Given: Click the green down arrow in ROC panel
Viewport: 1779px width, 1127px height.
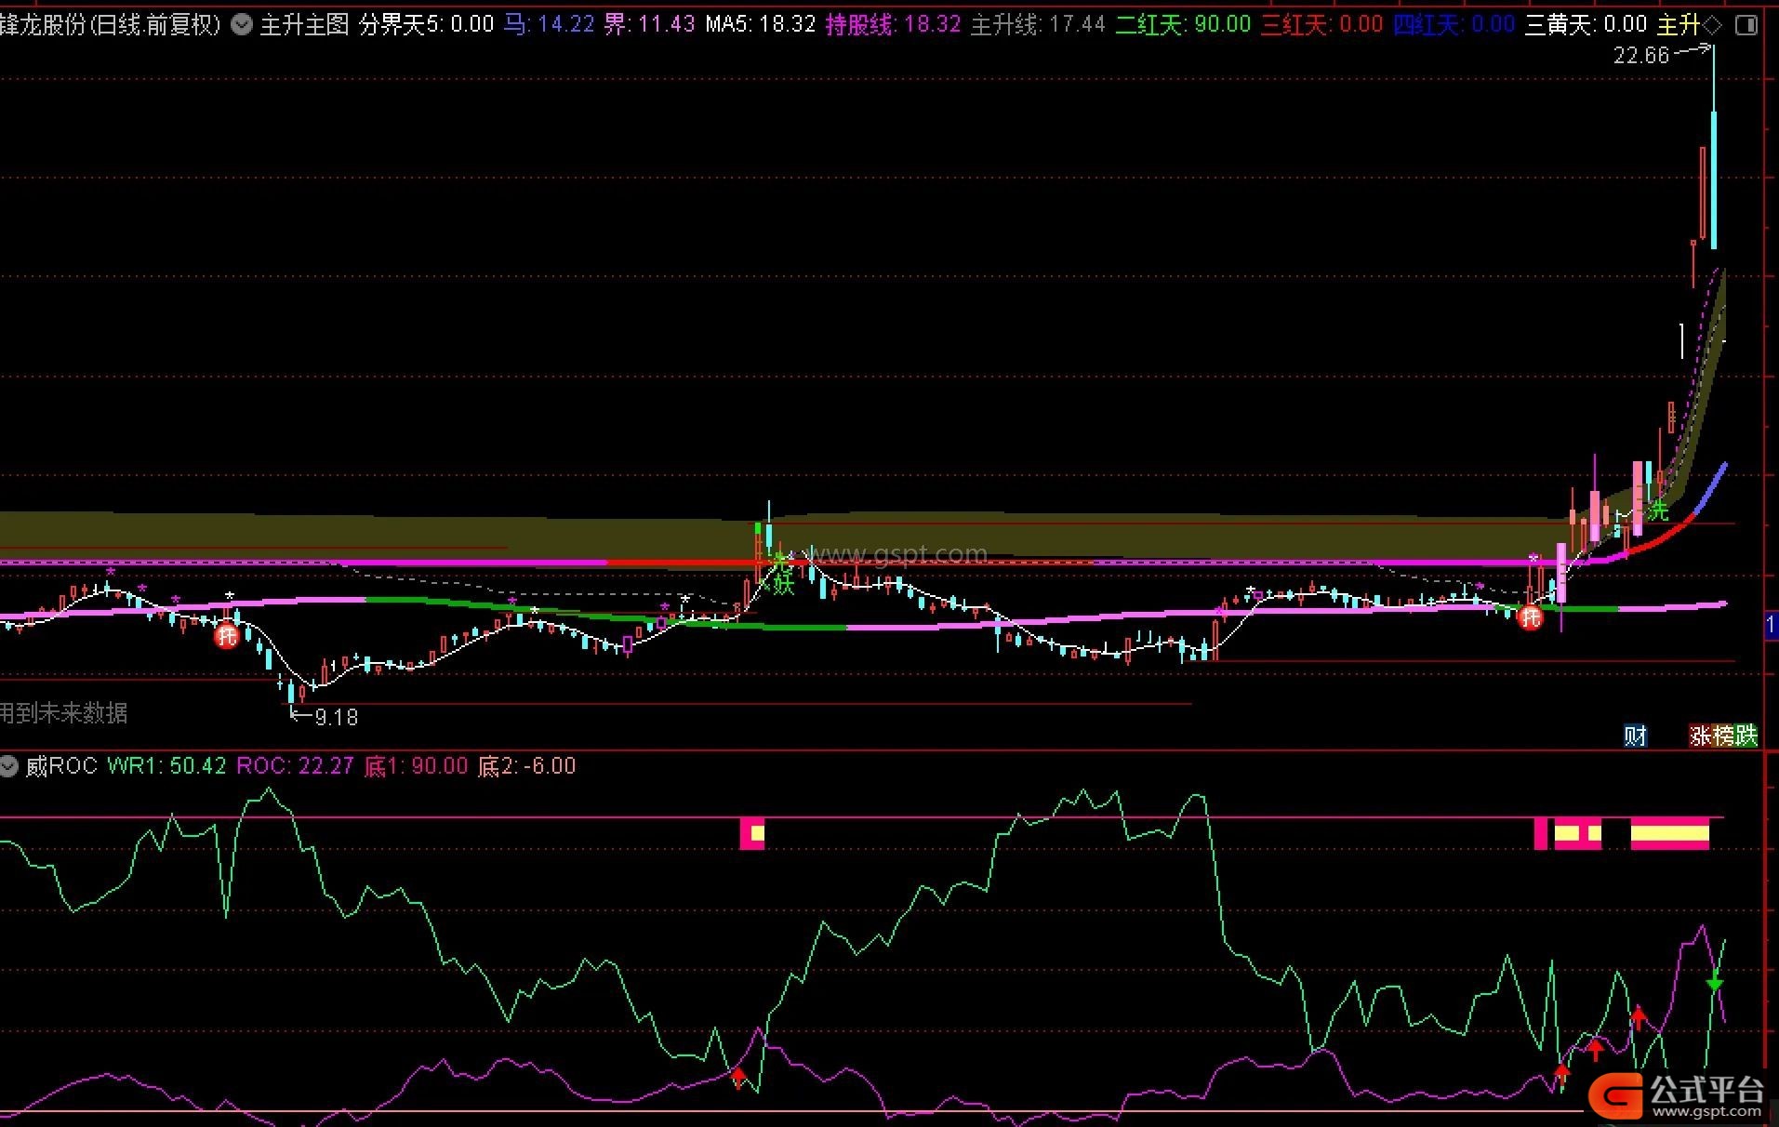Looking at the screenshot, I should click(1715, 982).
